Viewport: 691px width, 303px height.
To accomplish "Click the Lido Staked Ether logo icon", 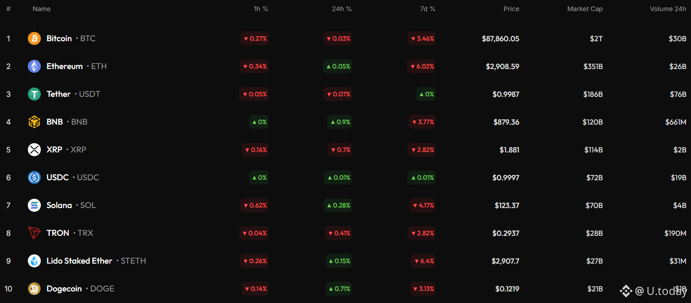I will pos(34,261).
